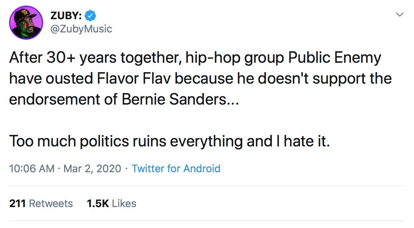This screenshot has width=414, height=228.
Task: Click the Mar 2, 2020 date
Action: pos(92,168)
